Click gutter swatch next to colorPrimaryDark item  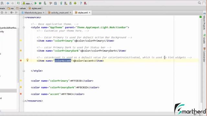21,51
